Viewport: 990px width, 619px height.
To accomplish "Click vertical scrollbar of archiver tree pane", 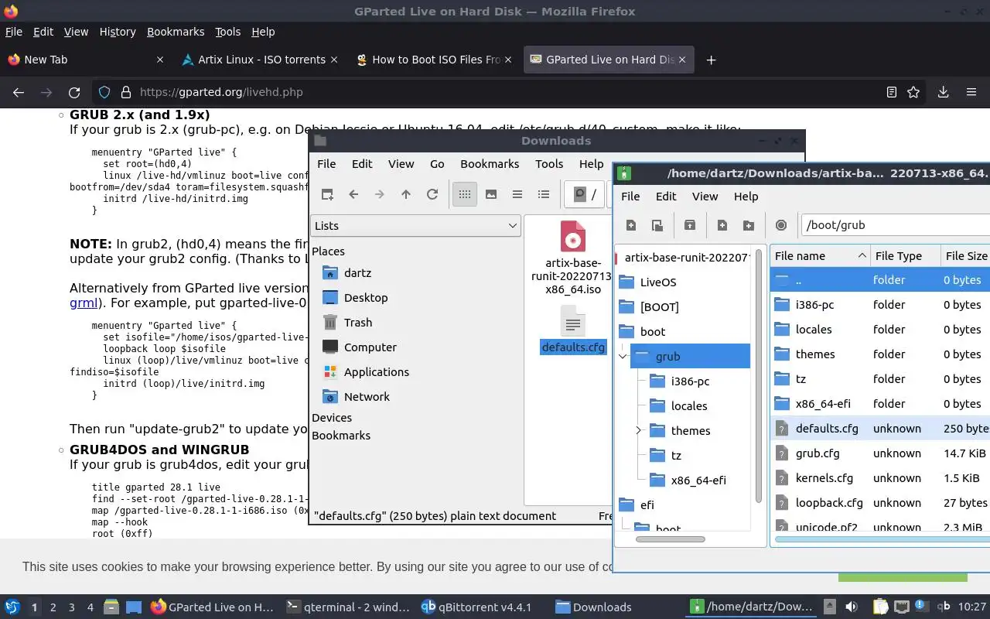I will click(759, 376).
